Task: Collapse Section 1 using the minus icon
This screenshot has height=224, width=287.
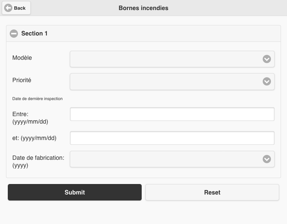Action: coord(14,34)
